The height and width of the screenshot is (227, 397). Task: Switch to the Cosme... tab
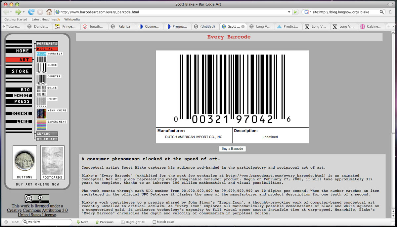point(150,26)
